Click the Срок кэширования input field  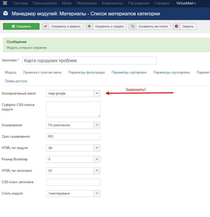pos(73,136)
